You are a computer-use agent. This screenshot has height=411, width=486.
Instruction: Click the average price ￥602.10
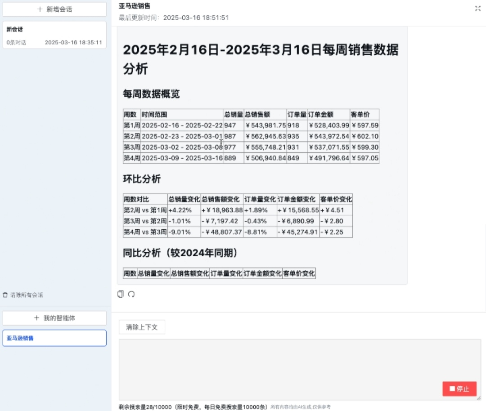(365, 136)
